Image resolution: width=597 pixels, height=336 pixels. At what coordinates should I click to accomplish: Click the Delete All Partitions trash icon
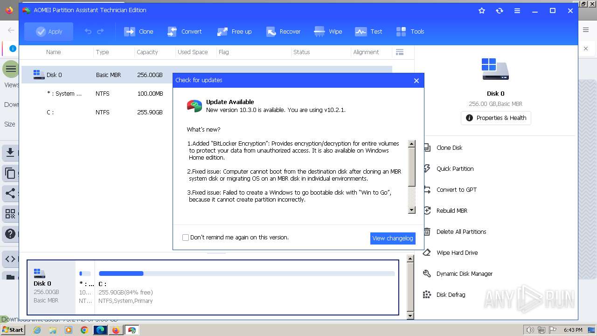(427, 231)
